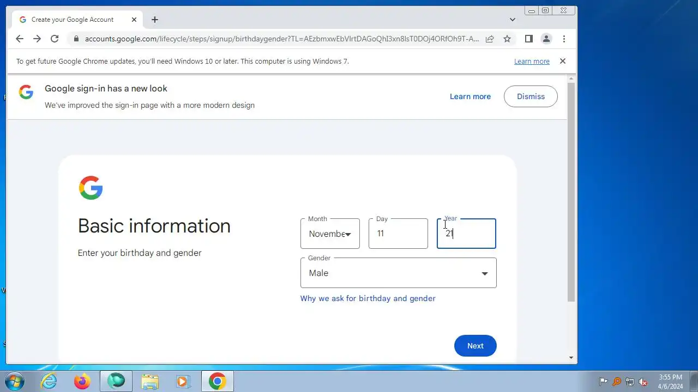The height and width of the screenshot is (392, 698).
Task: Click the Next button
Action: click(x=475, y=346)
